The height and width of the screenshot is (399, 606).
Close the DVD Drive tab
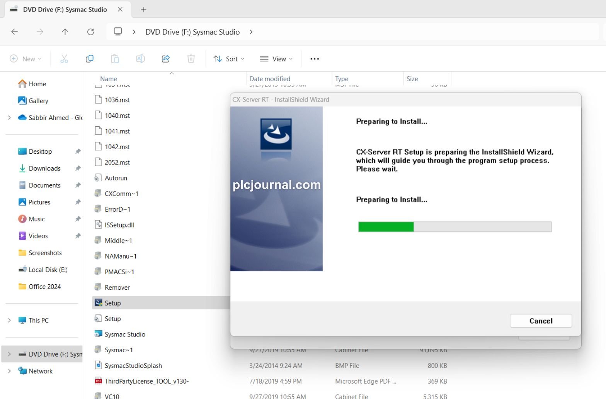point(120,10)
